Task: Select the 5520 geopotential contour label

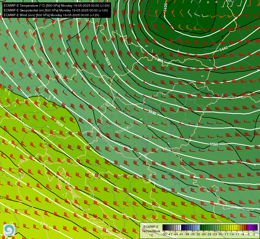Action: click(x=108, y=61)
